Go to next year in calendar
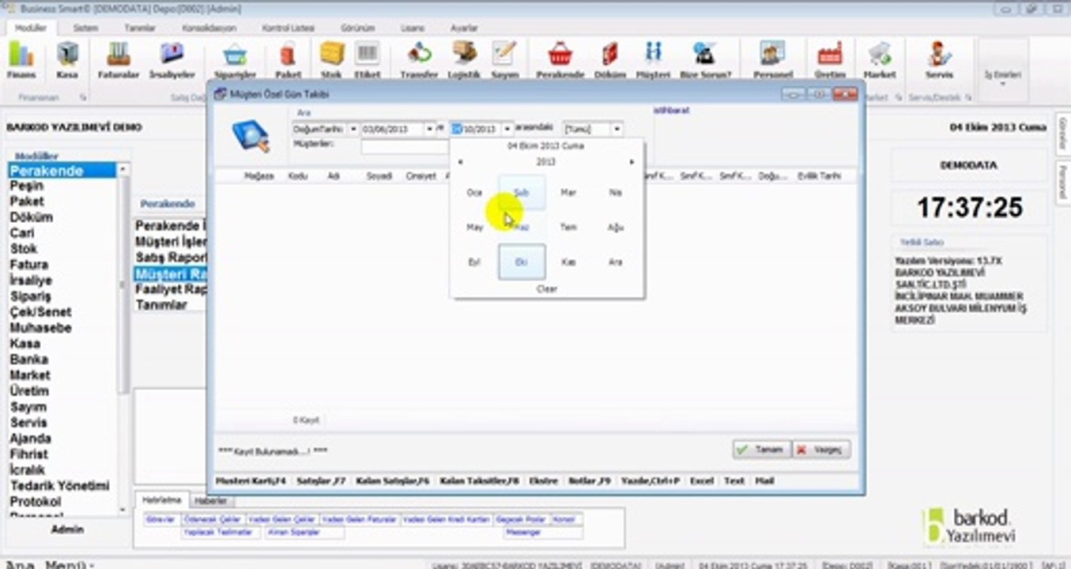This screenshot has width=1071, height=569. pyautogui.click(x=632, y=162)
